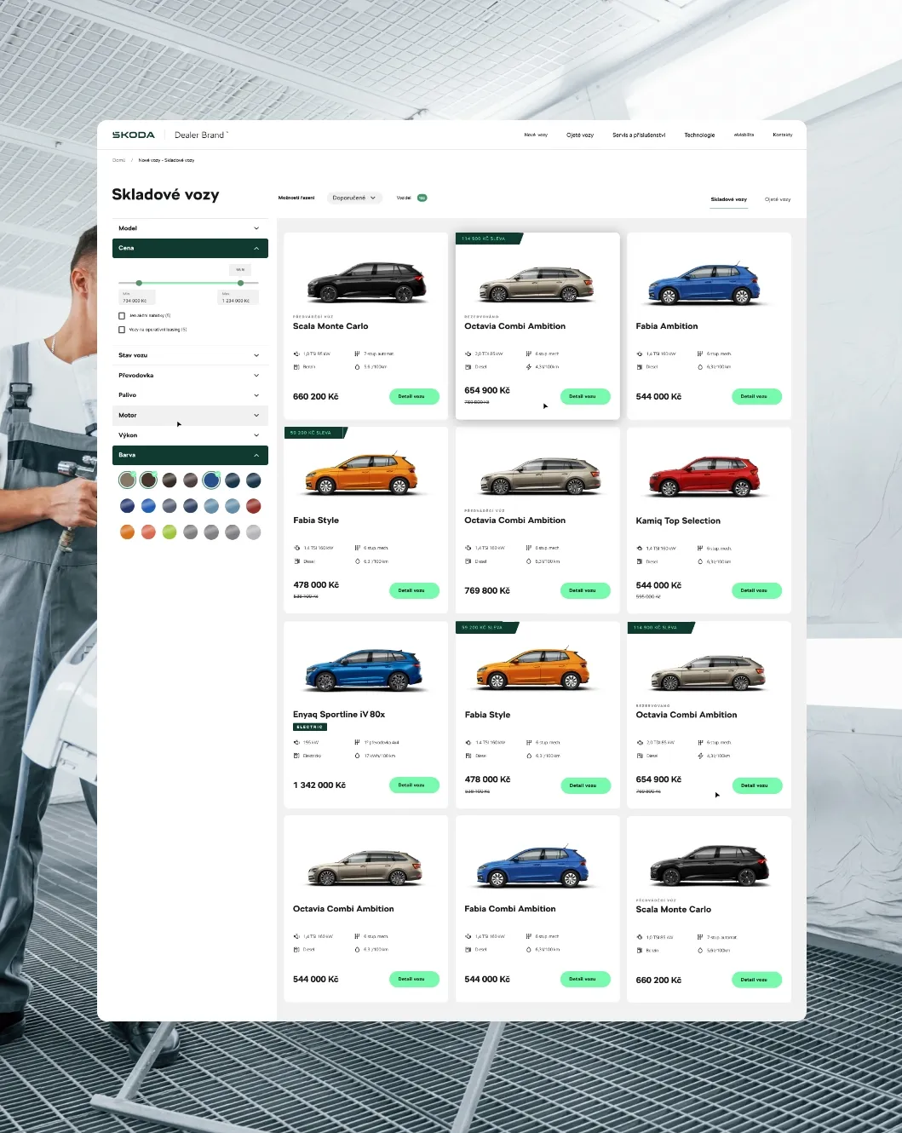
Task: Click Detail vozu for Enyaq Sportline iV 80x
Action: pyautogui.click(x=414, y=785)
